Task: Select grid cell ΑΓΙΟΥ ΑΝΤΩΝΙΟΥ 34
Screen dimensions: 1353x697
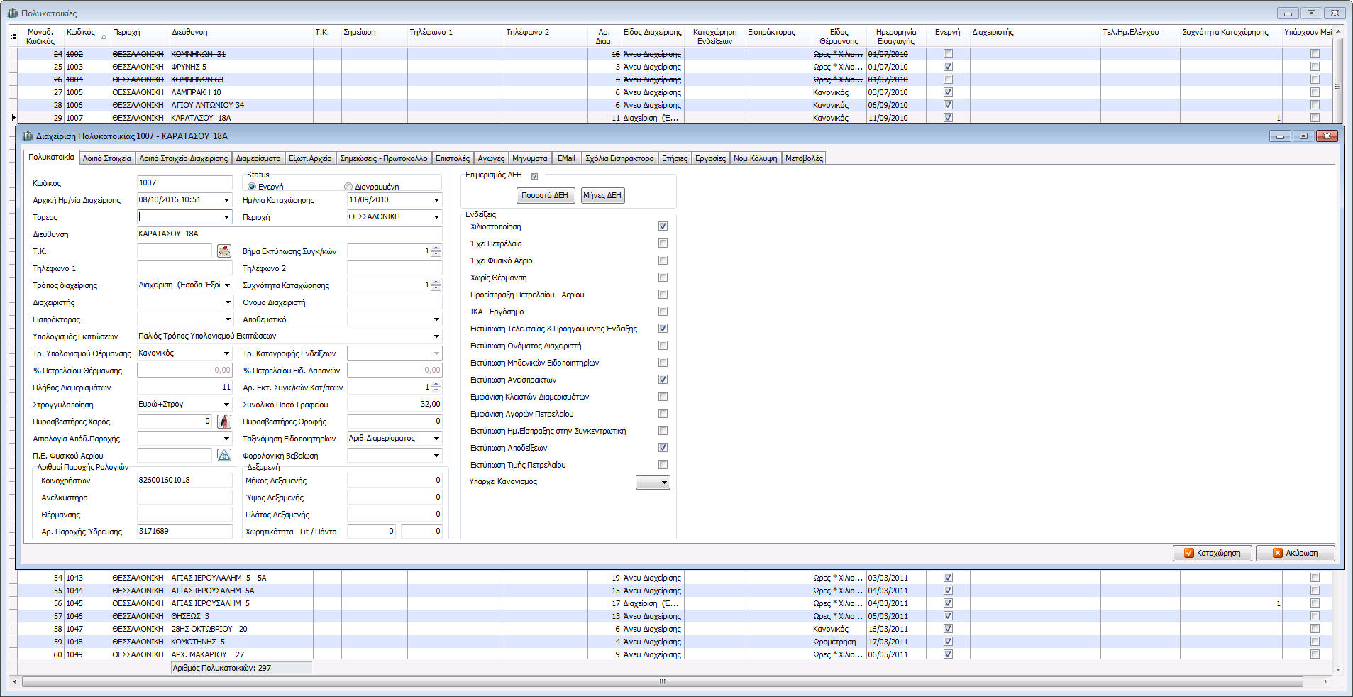Action: pos(241,105)
